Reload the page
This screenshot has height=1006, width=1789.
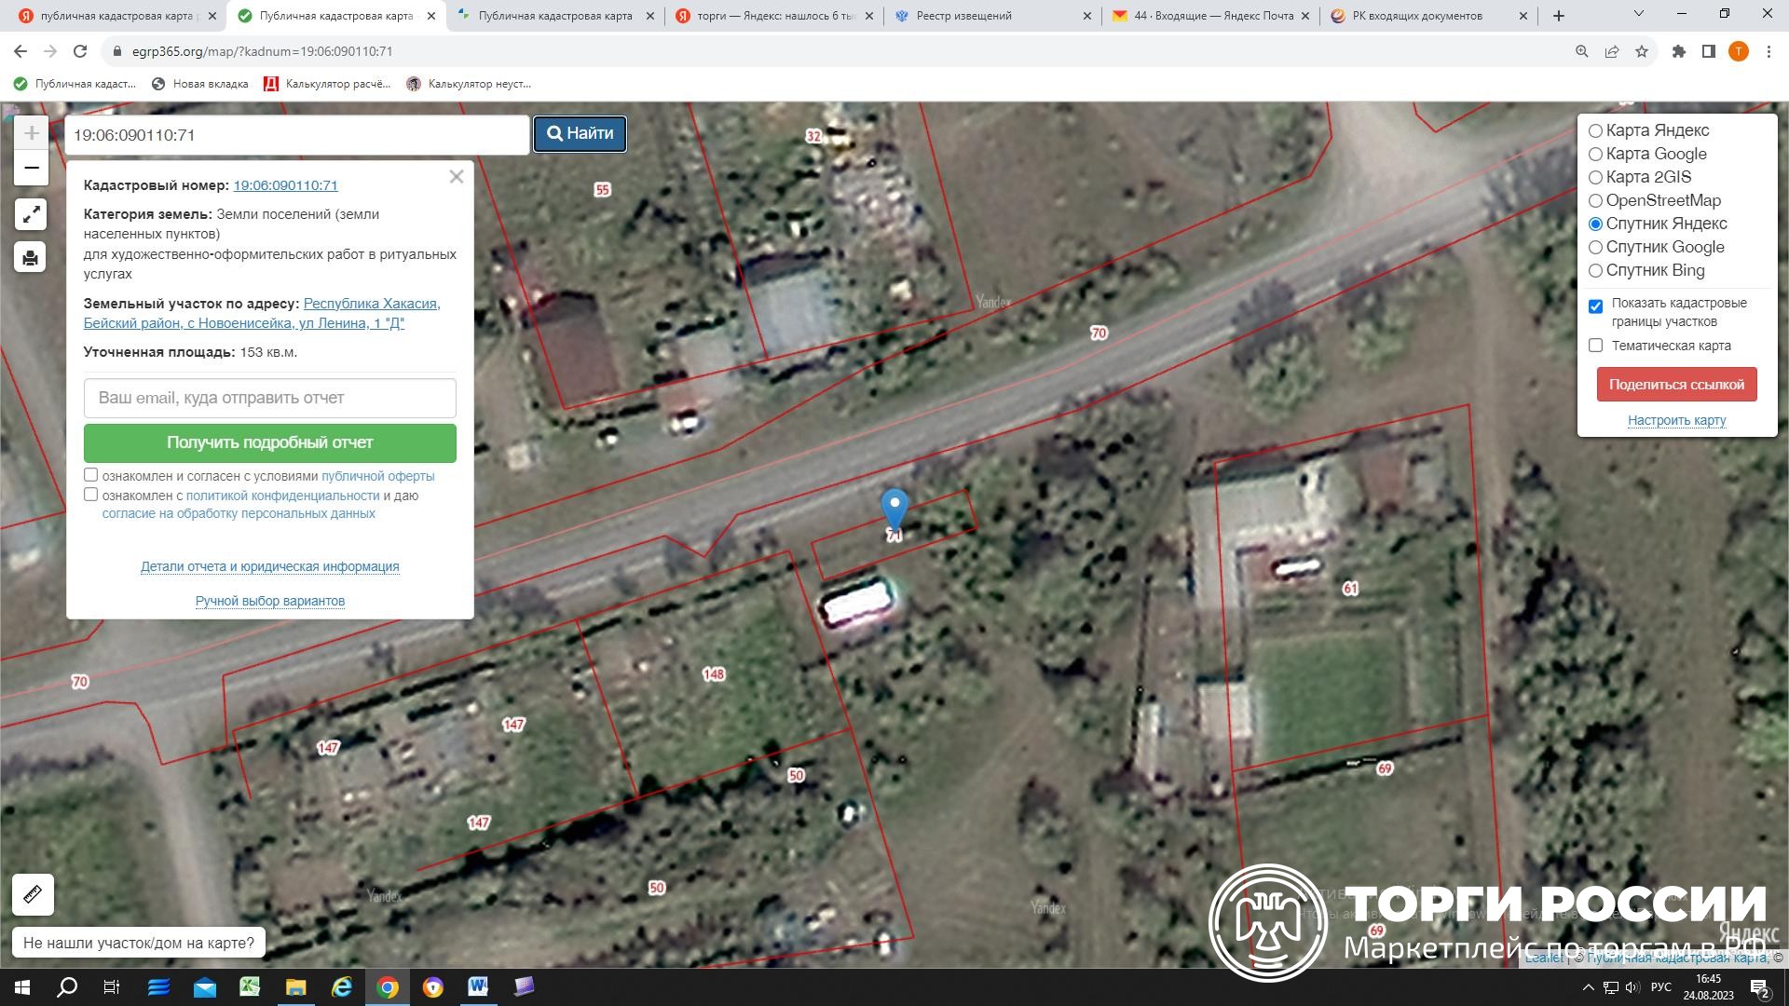tap(80, 51)
